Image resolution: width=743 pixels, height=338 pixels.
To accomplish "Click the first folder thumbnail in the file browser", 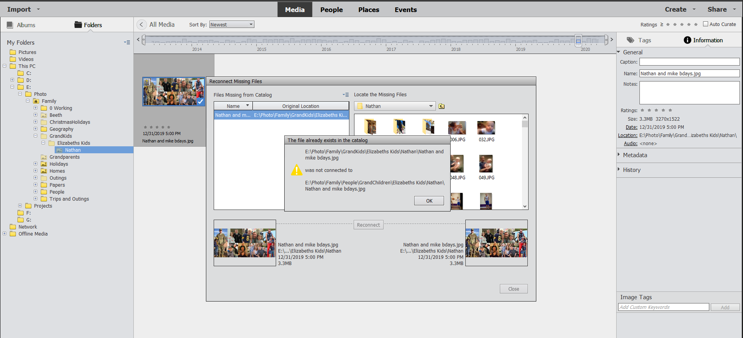I will point(370,127).
